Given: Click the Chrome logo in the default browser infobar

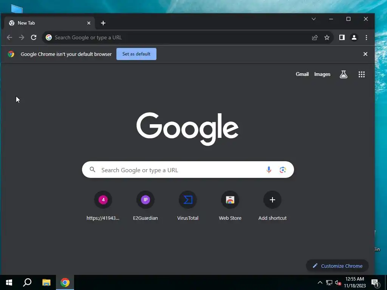Looking at the screenshot, I should click(11, 54).
